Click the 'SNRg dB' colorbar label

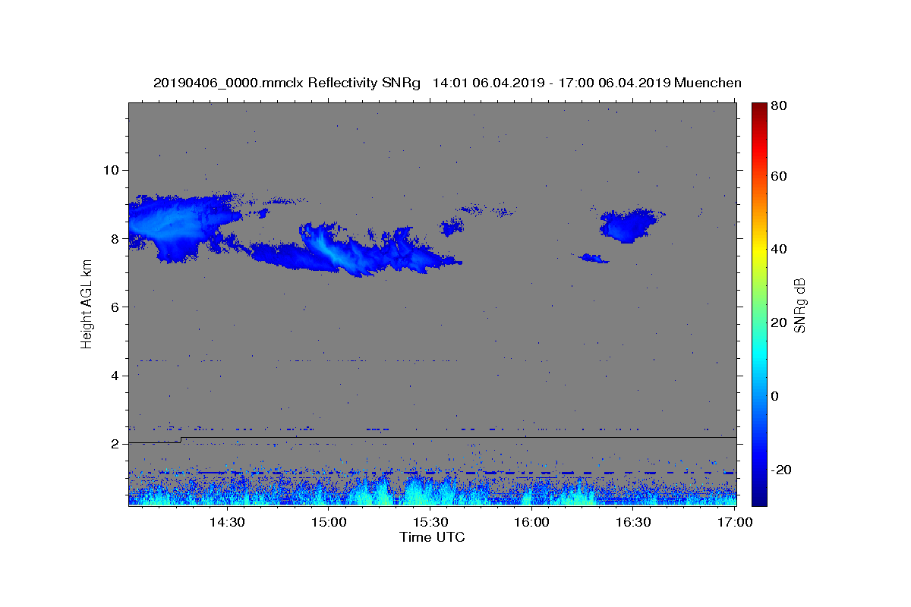click(799, 305)
